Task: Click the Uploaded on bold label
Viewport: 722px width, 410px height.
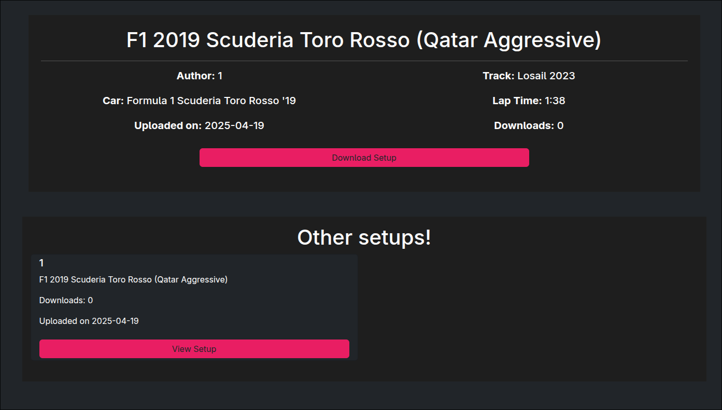Action: coord(168,125)
